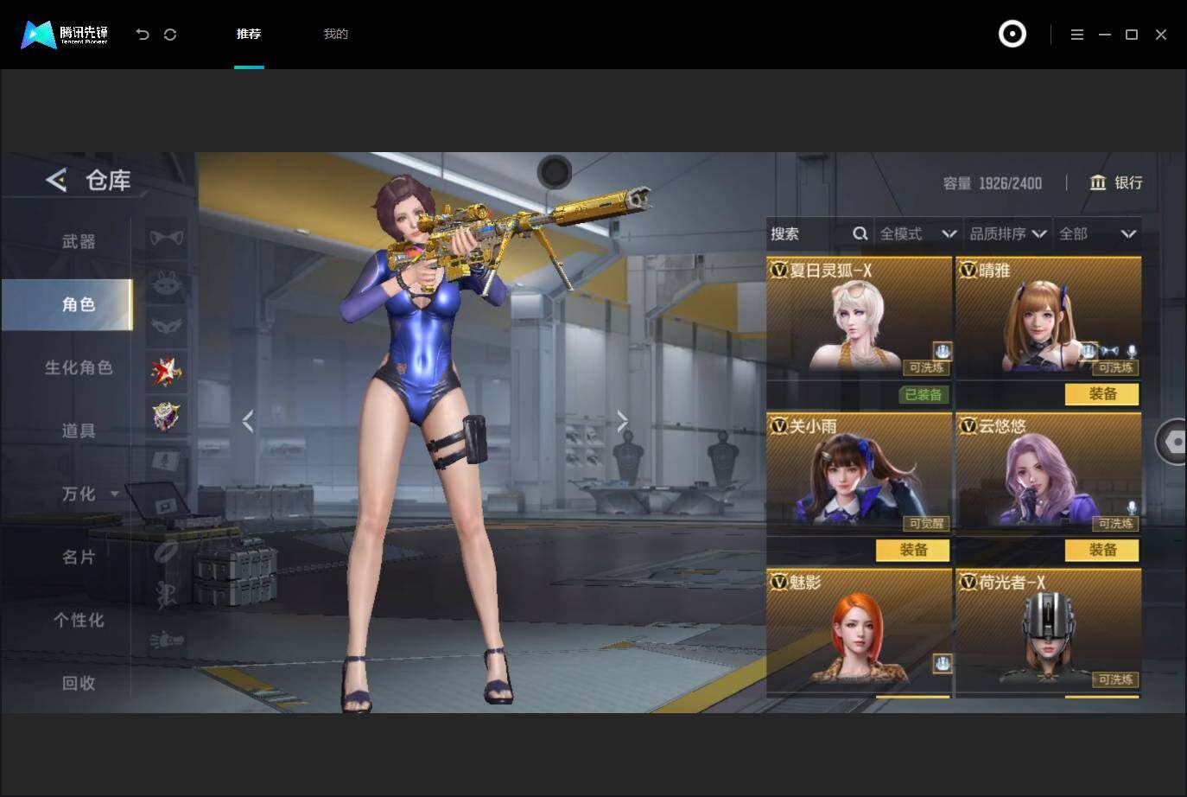Click 可洗炼 tag on 荷光者-X card

pyautogui.click(x=1116, y=679)
